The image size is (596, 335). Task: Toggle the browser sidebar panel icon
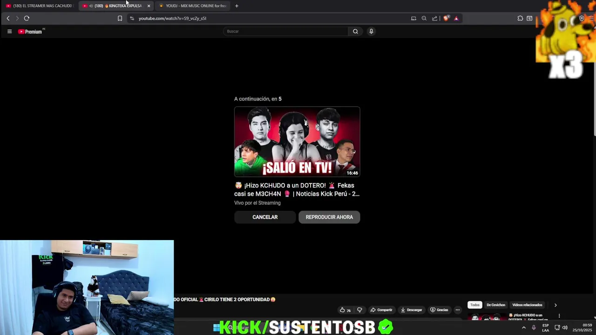(x=529, y=18)
